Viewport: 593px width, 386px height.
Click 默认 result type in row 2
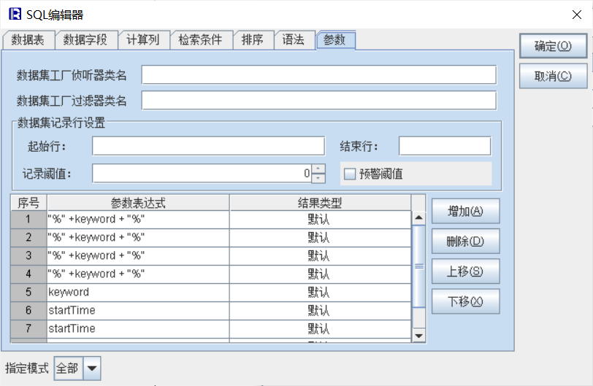320,237
